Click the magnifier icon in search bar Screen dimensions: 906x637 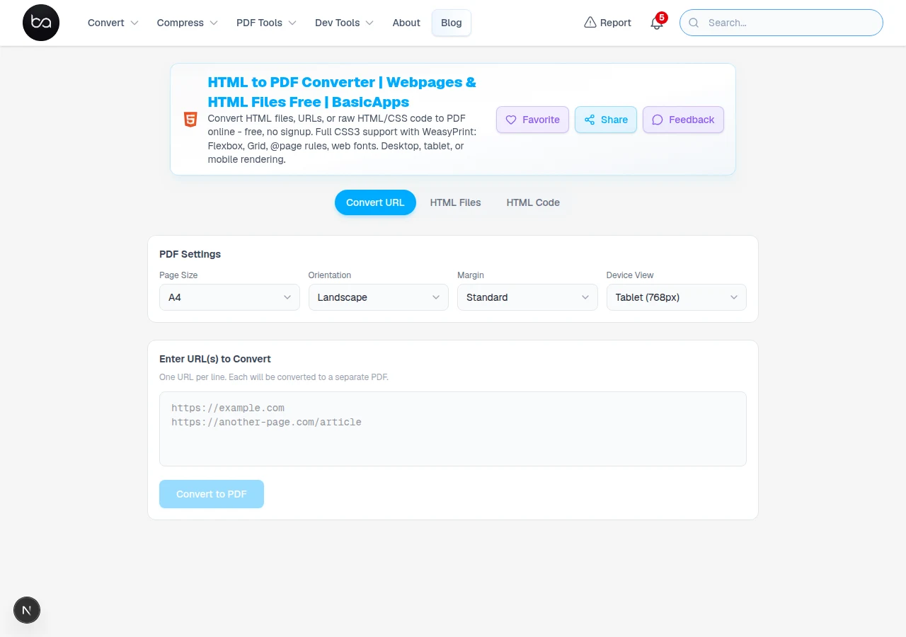click(694, 23)
